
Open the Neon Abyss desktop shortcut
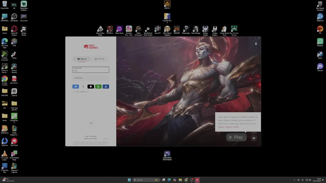(x=119, y=30)
